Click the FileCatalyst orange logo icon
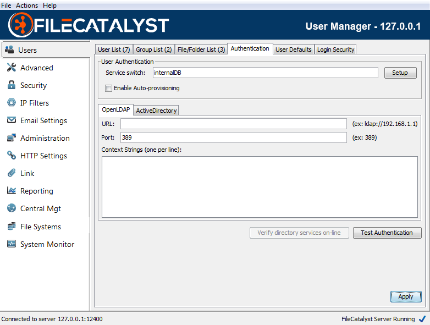Viewport: 430px width, 325px height. coord(20,25)
